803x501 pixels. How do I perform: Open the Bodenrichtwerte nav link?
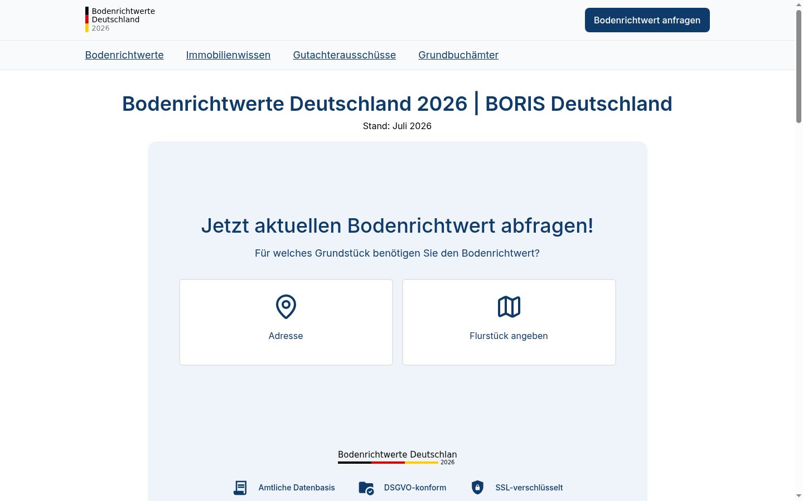124,55
